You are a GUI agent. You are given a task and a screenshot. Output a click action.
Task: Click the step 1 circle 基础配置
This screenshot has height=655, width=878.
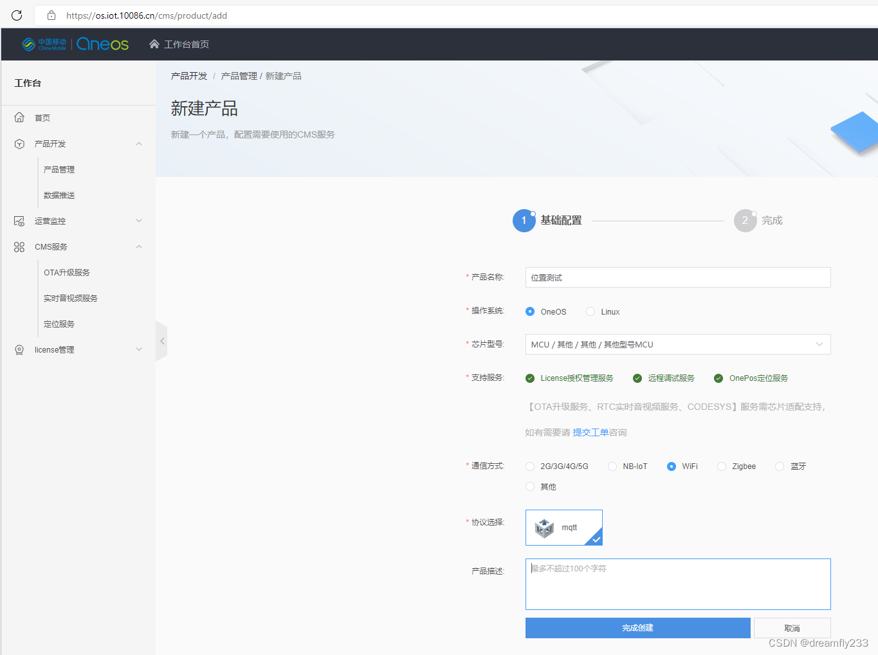(524, 220)
